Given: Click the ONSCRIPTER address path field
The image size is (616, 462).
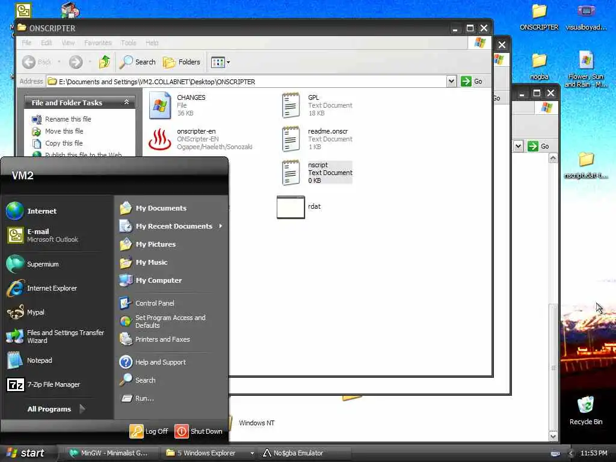Looking at the screenshot, I should point(246,81).
